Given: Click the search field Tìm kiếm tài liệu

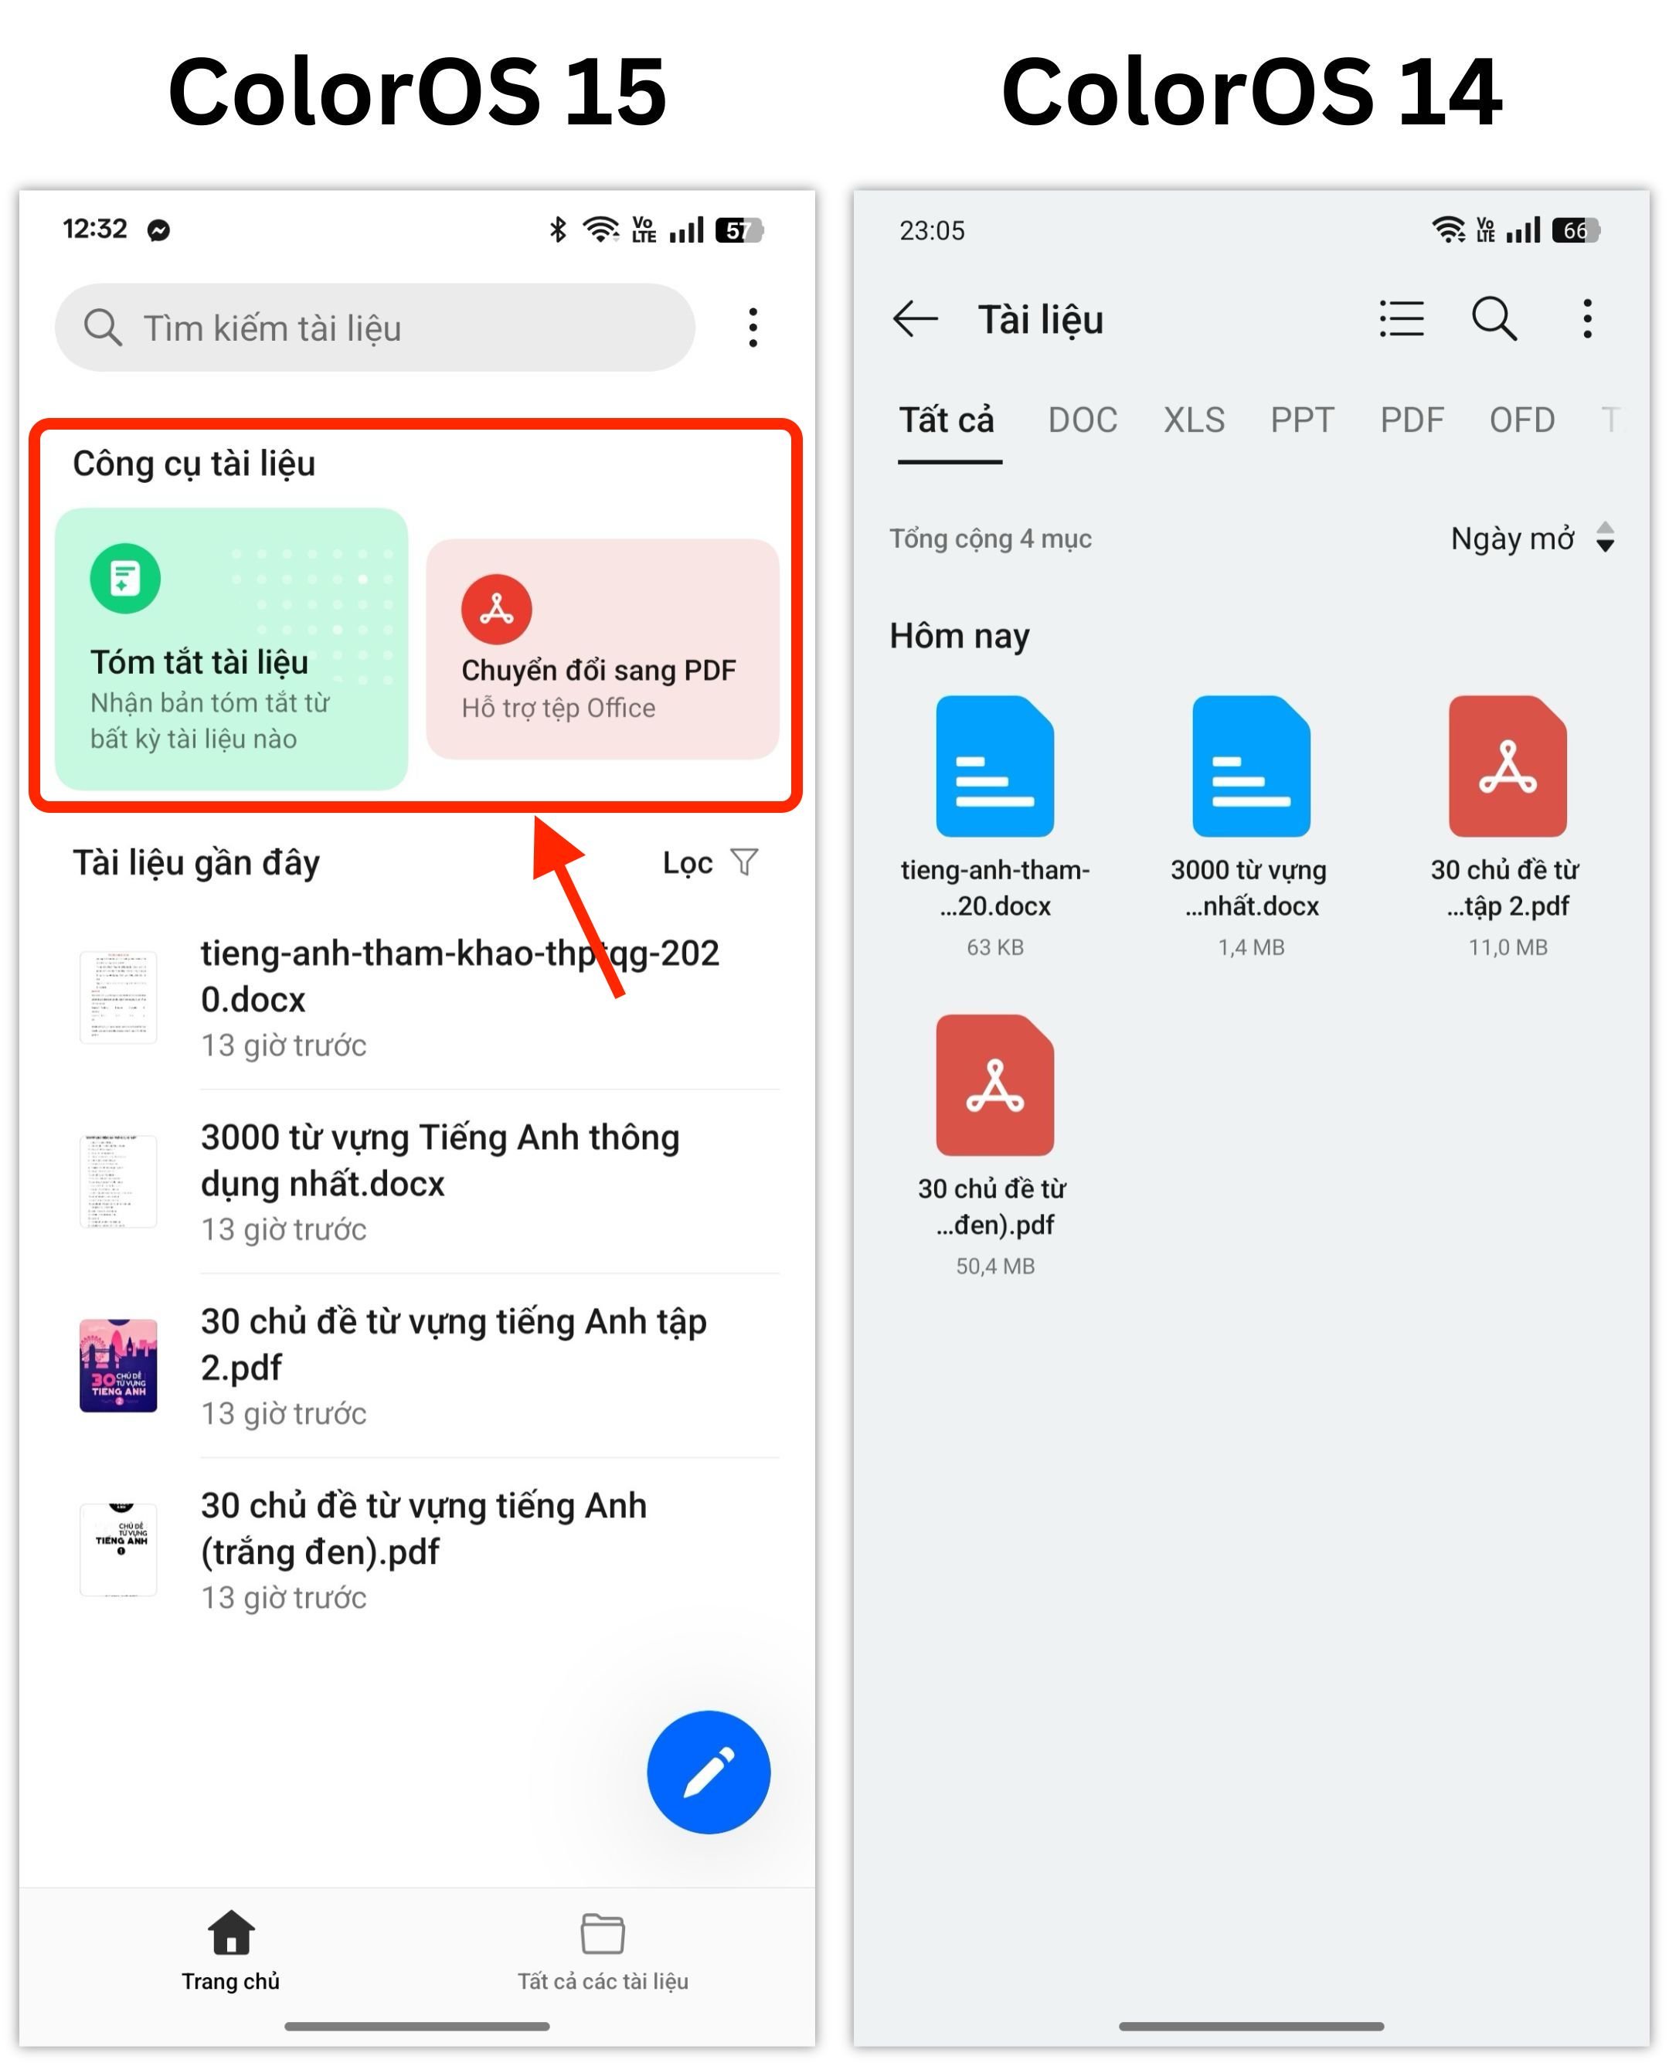Looking at the screenshot, I should 375,328.
